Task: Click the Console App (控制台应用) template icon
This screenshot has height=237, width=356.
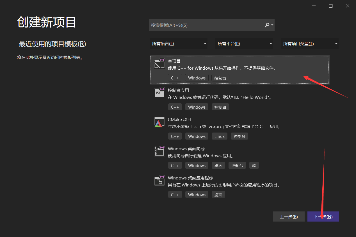Action: click(159, 93)
